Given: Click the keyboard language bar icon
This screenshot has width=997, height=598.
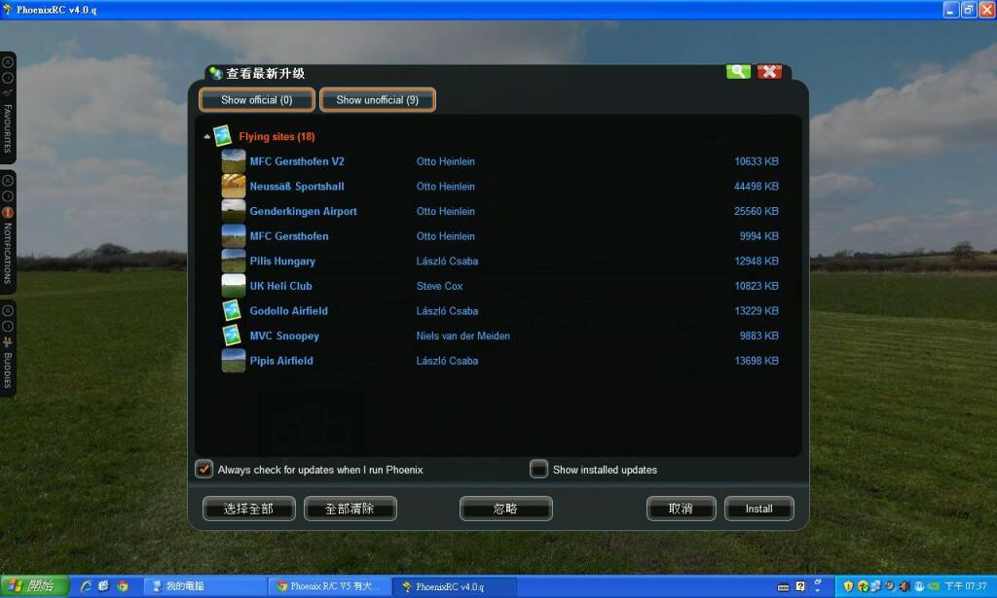Looking at the screenshot, I should (x=784, y=586).
